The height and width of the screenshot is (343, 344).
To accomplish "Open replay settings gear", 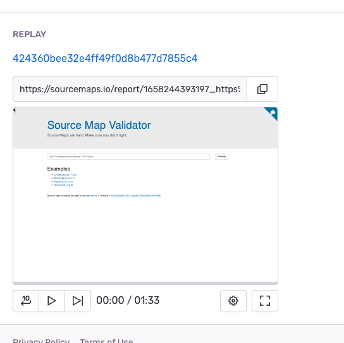I will coord(233,301).
